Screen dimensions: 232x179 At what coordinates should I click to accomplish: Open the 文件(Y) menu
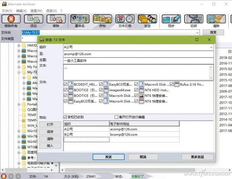coord(7,11)
